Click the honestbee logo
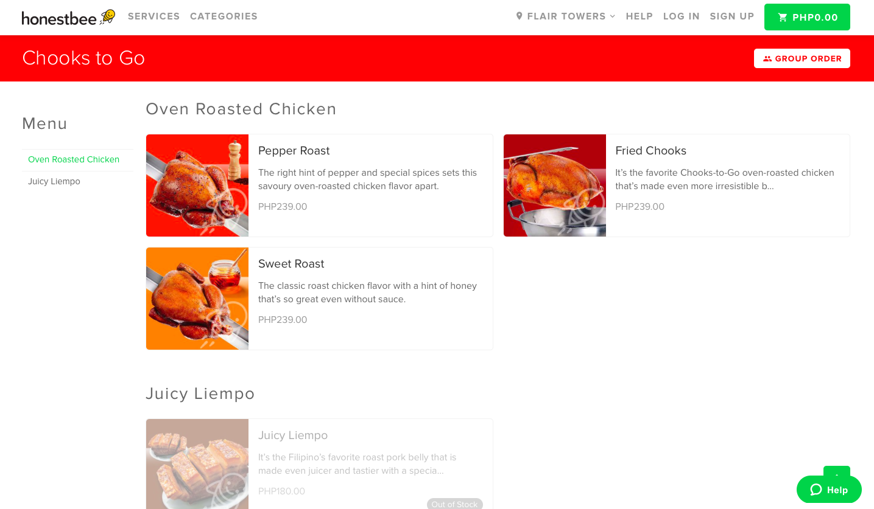This screenshot has width=874, height=509. (x=68, y=17)
